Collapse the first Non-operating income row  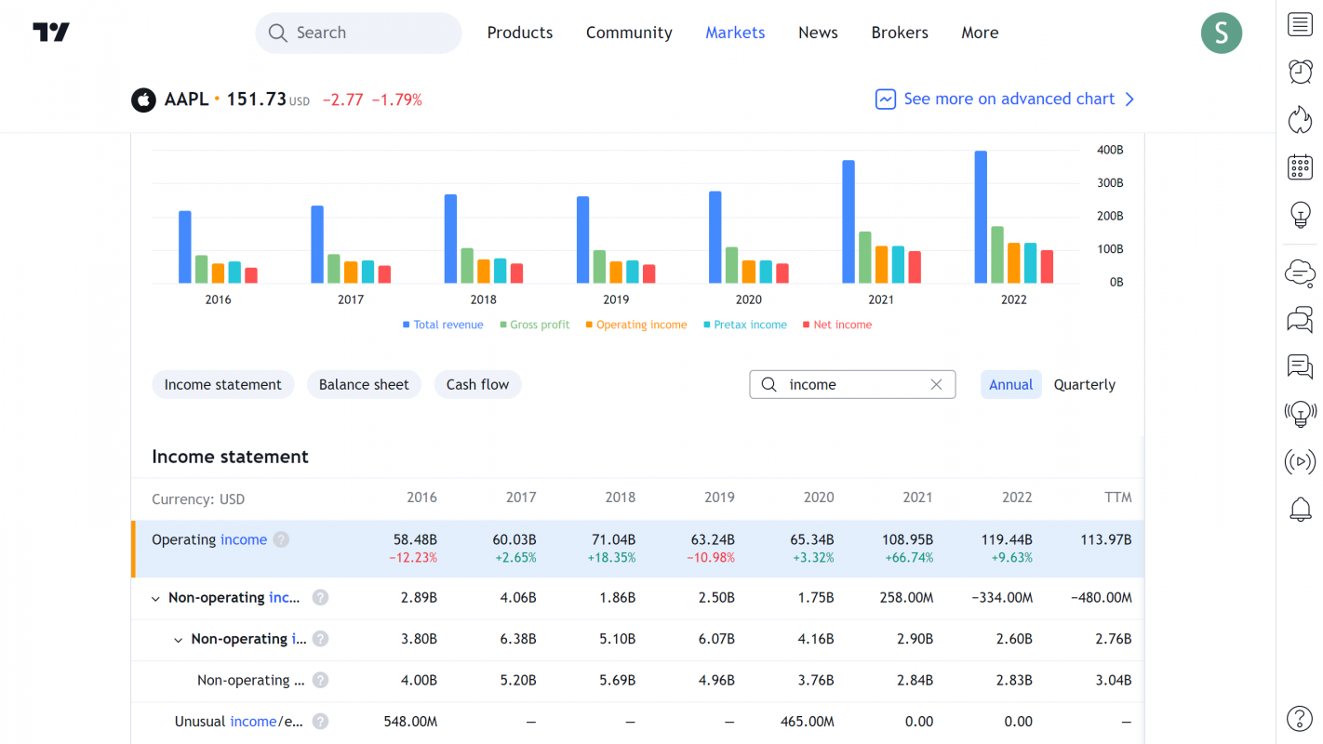point(155,598)
